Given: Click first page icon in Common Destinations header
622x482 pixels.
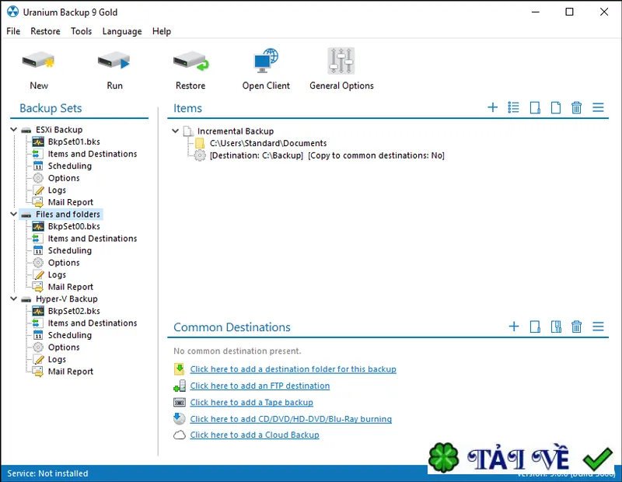Looking at the screenshot, I should point(535,327).
